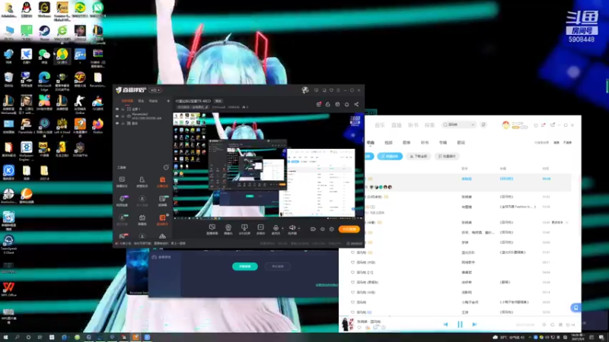Open the 直播 tab in Kugou
This screenshot has width=609, height=342.
pos(396,125)
